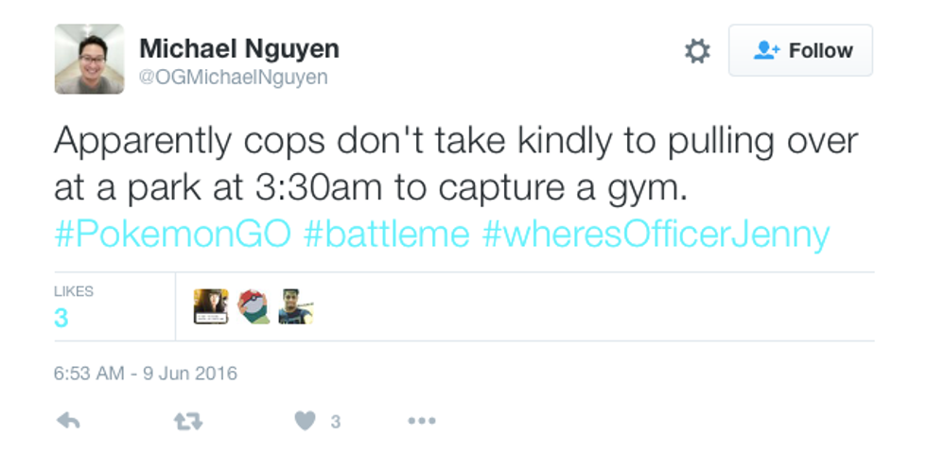Screen dimensions: 927x472
Task: Click the person-plus icon on the Follow button
Action: click(x=765, y=51)
